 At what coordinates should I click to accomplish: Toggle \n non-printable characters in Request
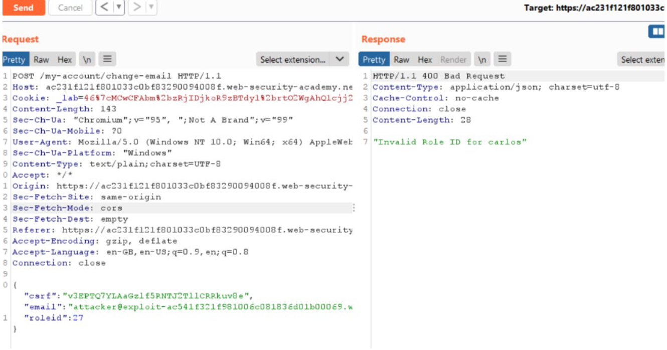pyautogui.click(x=87, y=60)
